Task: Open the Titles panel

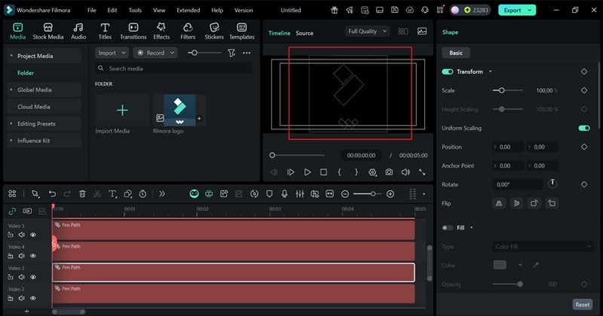Action: click(x=105, y=31)
